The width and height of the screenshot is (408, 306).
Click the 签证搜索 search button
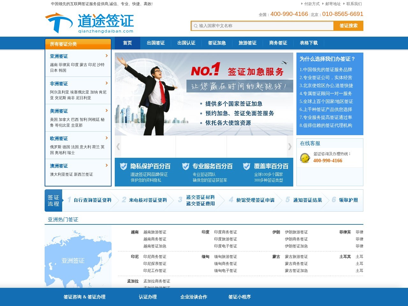click(349, 26)
